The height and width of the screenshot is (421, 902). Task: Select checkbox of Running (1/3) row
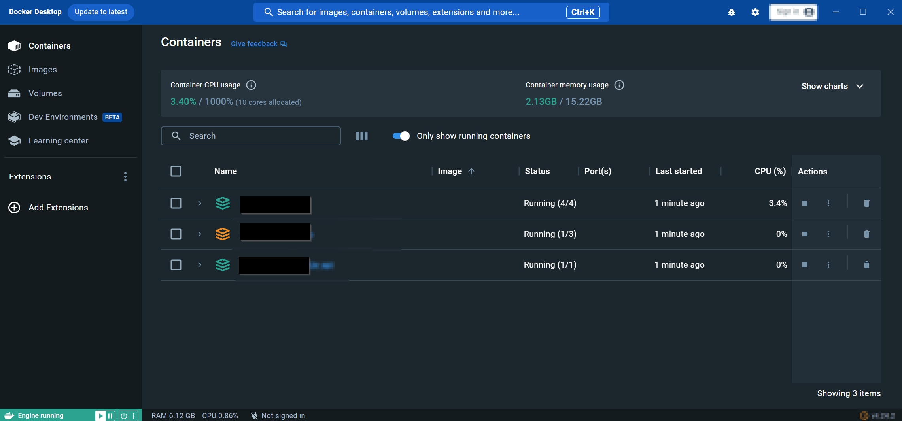pos(176,234)
